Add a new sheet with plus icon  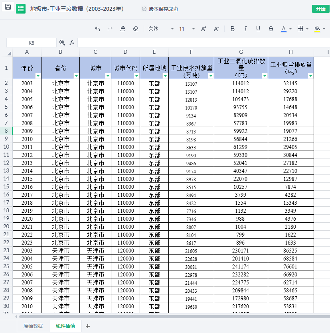(88, 326)
